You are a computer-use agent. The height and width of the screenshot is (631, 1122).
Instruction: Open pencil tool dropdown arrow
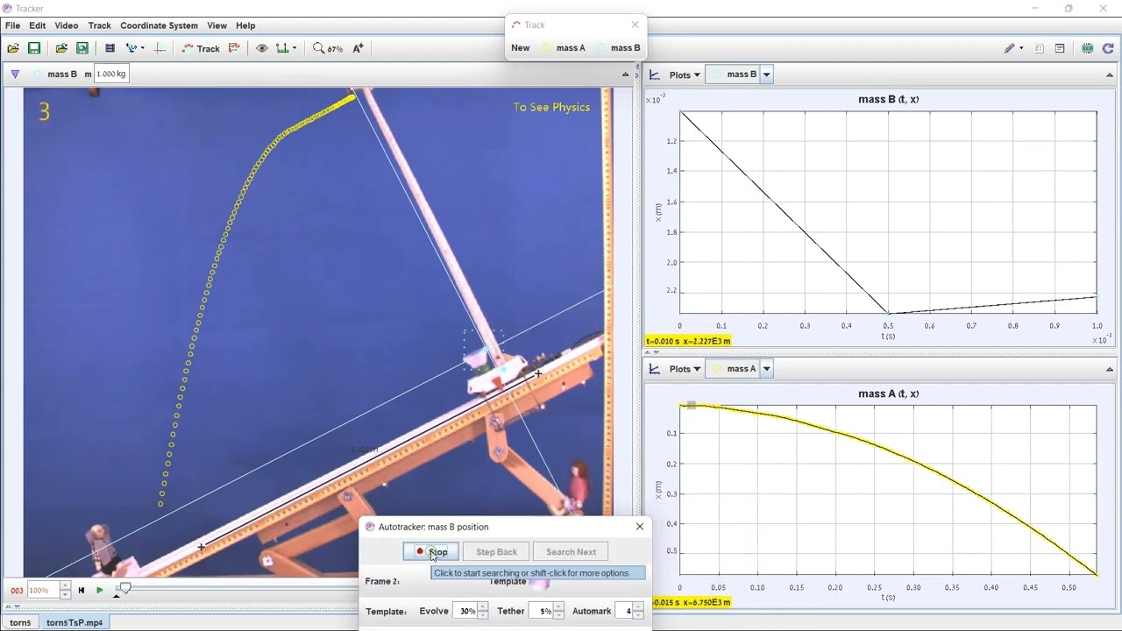coord(1021,48)
